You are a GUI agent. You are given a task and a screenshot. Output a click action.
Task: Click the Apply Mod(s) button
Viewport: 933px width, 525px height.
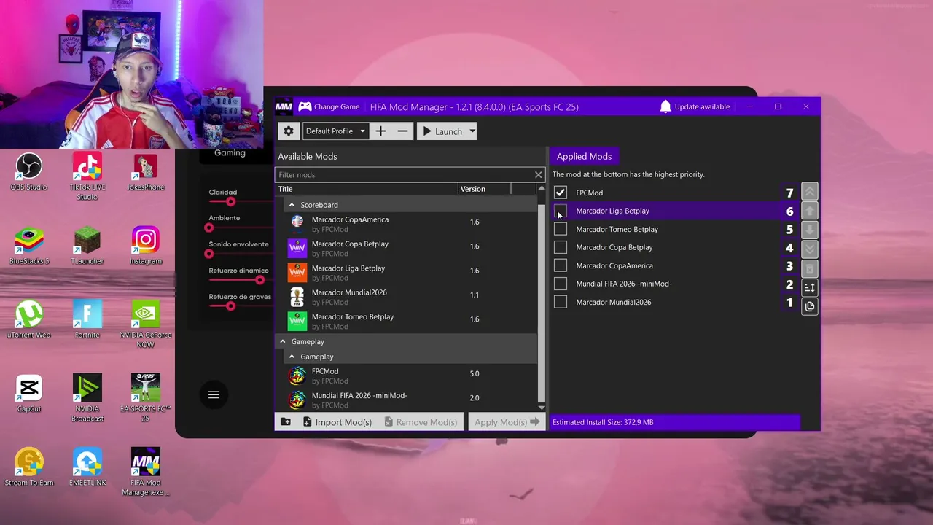507,422
